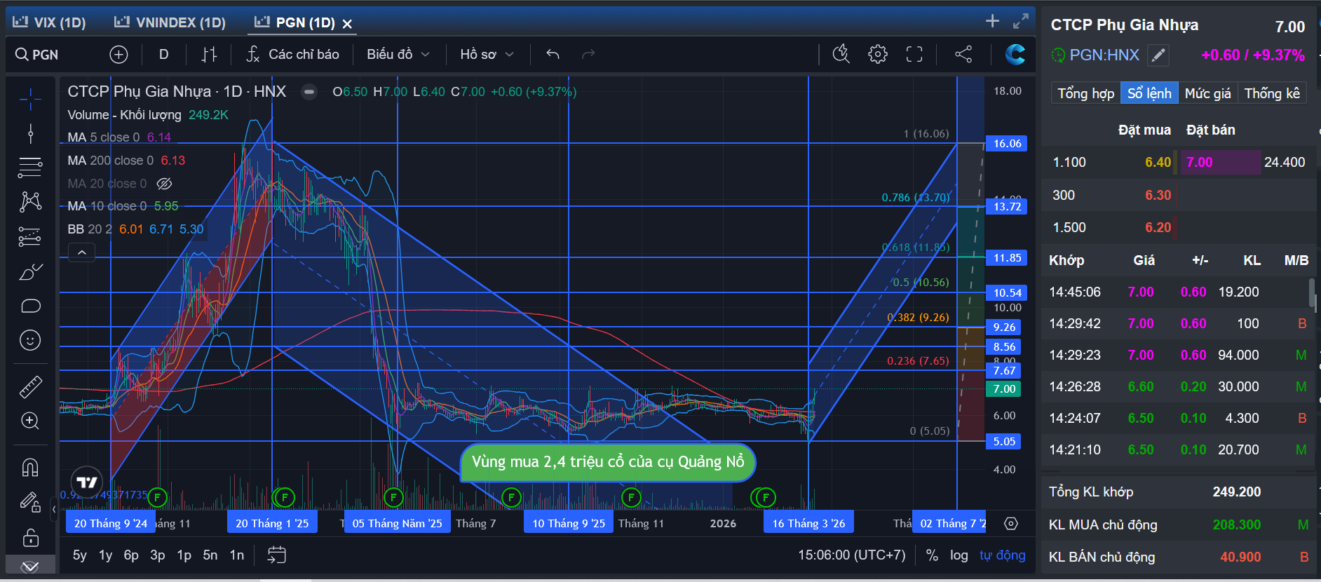
Task: Open chart settings gear in toolbar
Action: [x=878, y=54]
